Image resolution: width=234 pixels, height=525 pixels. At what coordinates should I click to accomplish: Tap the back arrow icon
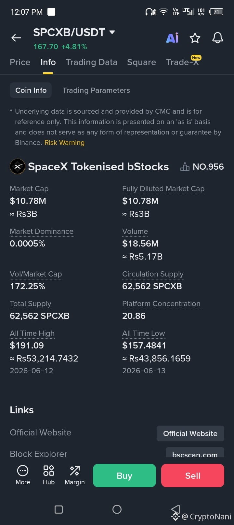(x=16, y=38)
